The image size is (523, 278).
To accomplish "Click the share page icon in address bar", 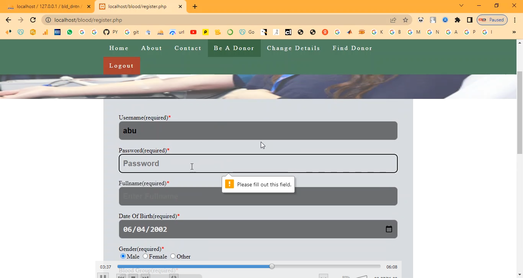I will (393, 20).
